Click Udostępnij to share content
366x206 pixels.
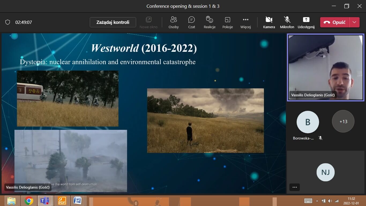coord(306,23)
